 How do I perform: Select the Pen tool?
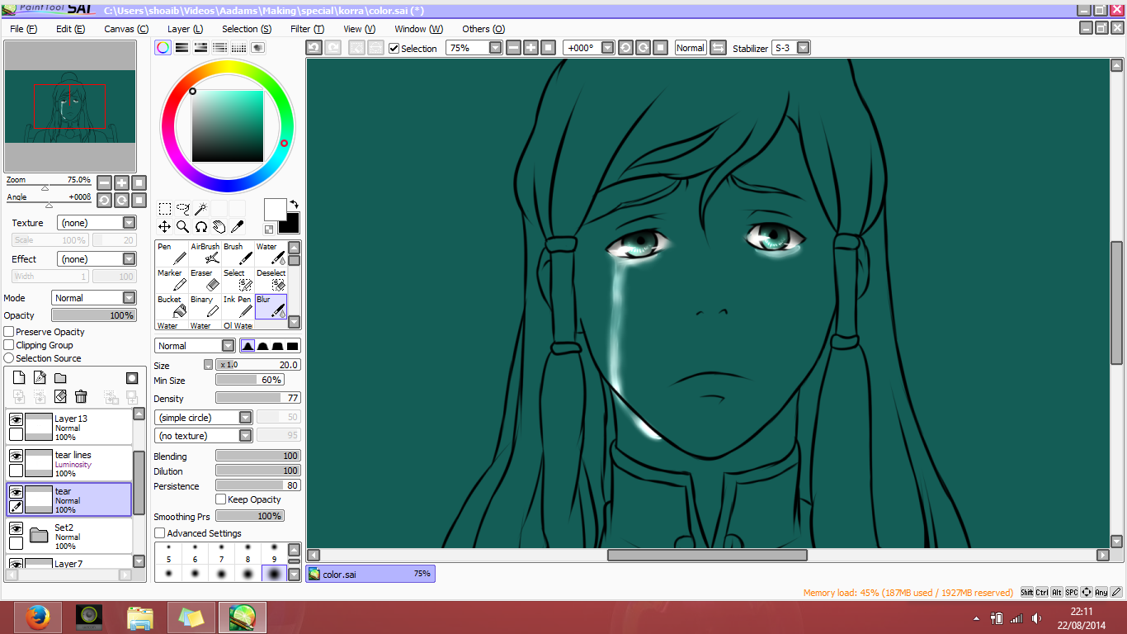click(172, 253)
